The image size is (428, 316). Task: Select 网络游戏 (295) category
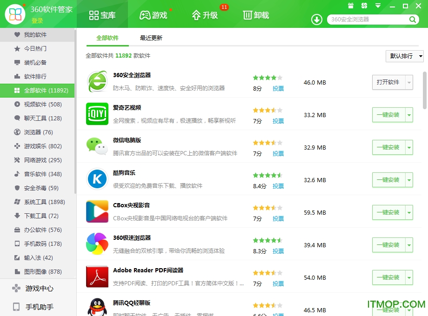coord(37,160)
